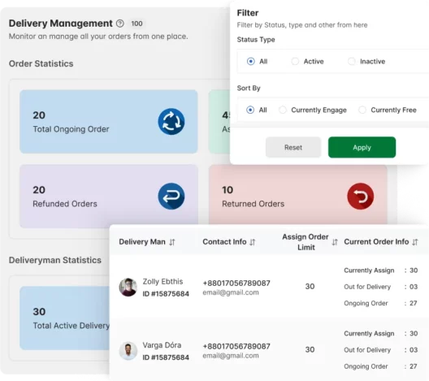Click assign limit 30 in Zolly row
This screenshot has width=429, height=381.
pyautogui.click(x=310, y=287)
